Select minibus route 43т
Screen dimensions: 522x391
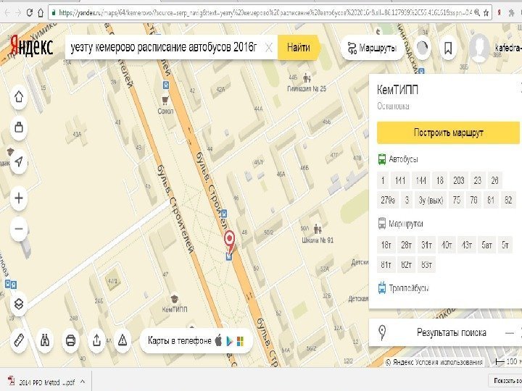466,245
